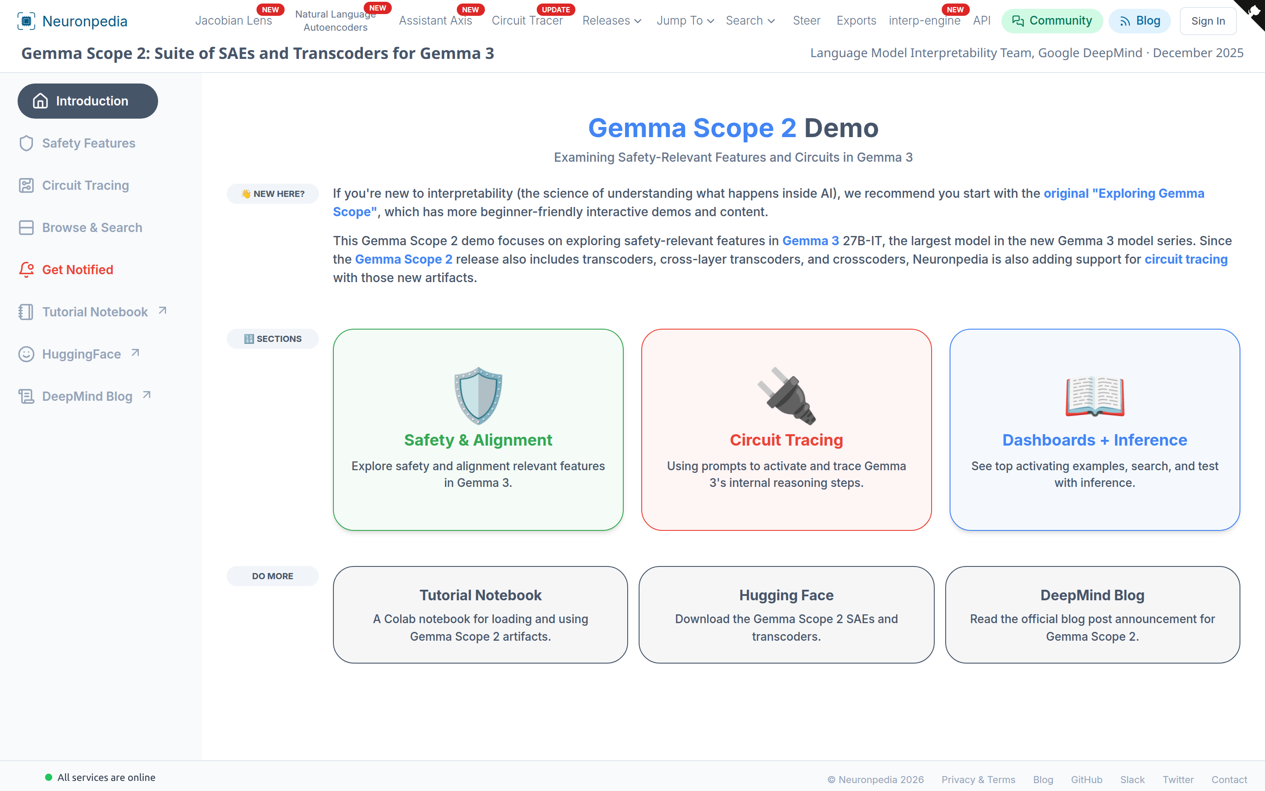Click the smiley icon beside HuggingFace
Viewport: 1265px width, 791px height.
tap(26, 354)
